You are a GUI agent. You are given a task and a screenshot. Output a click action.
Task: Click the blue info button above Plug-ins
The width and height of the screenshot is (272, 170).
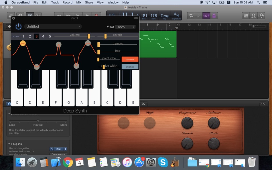[x=9, y=104]
